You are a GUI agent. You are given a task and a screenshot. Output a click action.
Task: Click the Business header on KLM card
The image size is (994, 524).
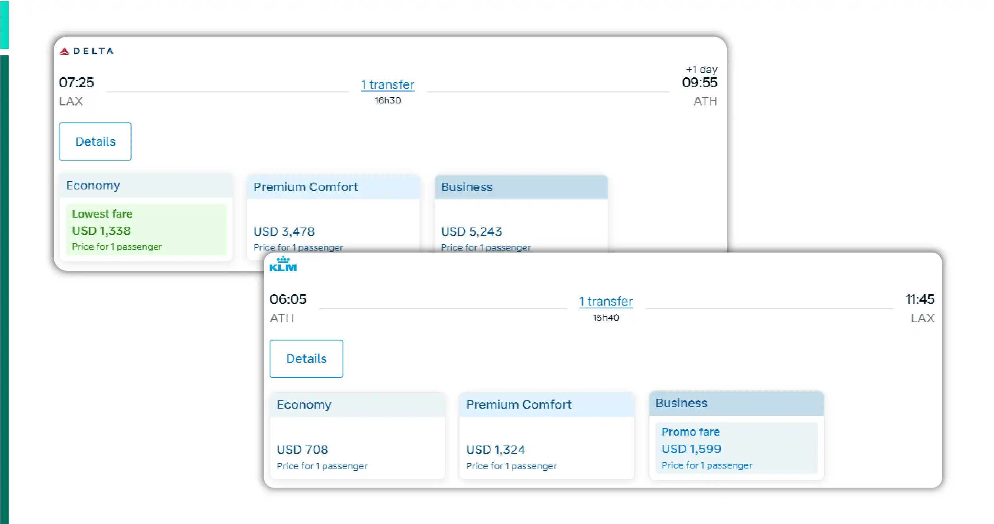tap(681, 403)
